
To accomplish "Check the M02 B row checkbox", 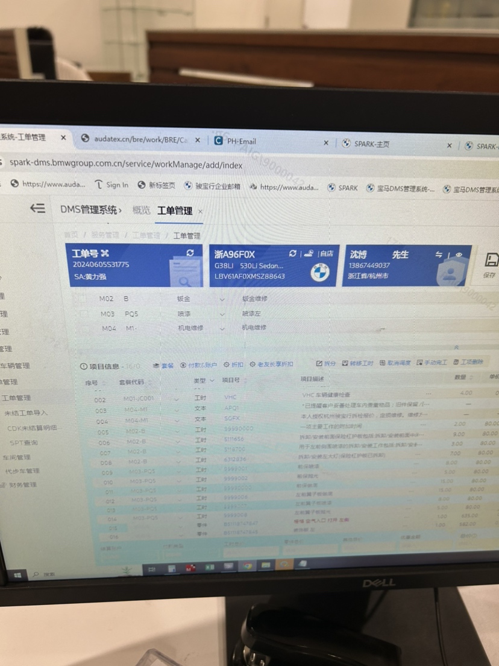I will [83, 299].
